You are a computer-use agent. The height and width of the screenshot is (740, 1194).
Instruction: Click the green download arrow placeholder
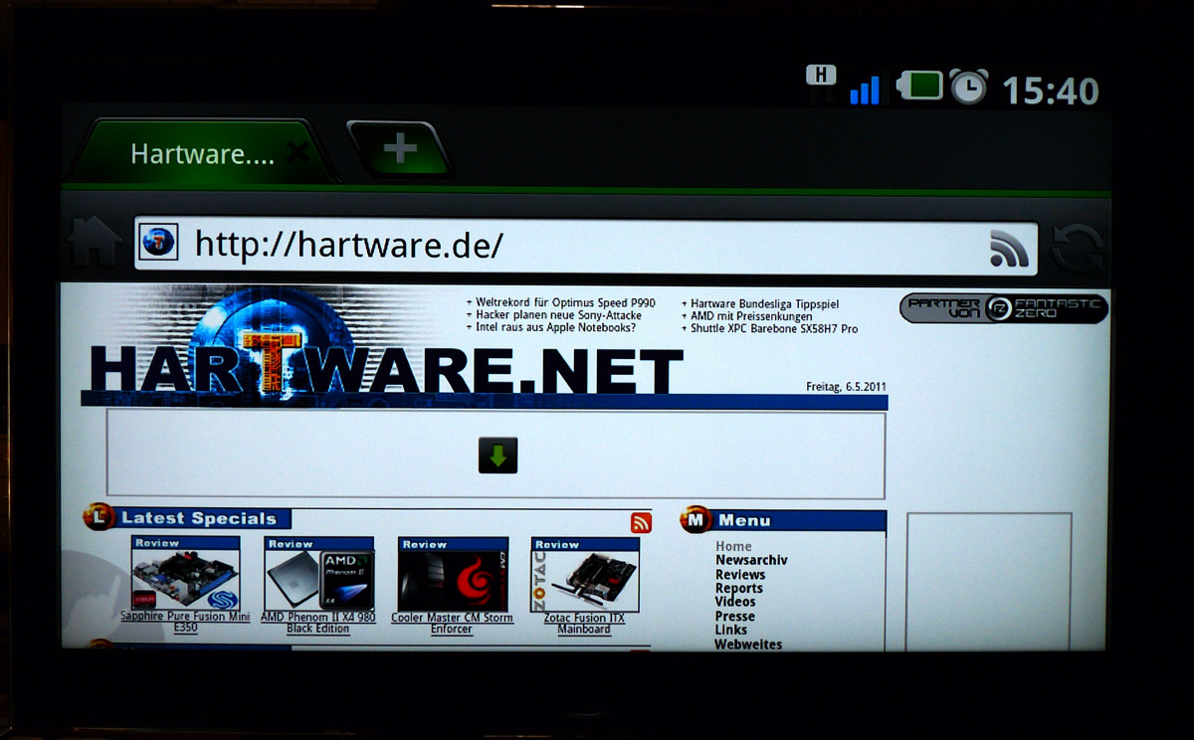point(497,456)
